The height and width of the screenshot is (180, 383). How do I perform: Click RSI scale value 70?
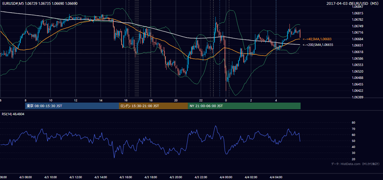tap(353, 129)
